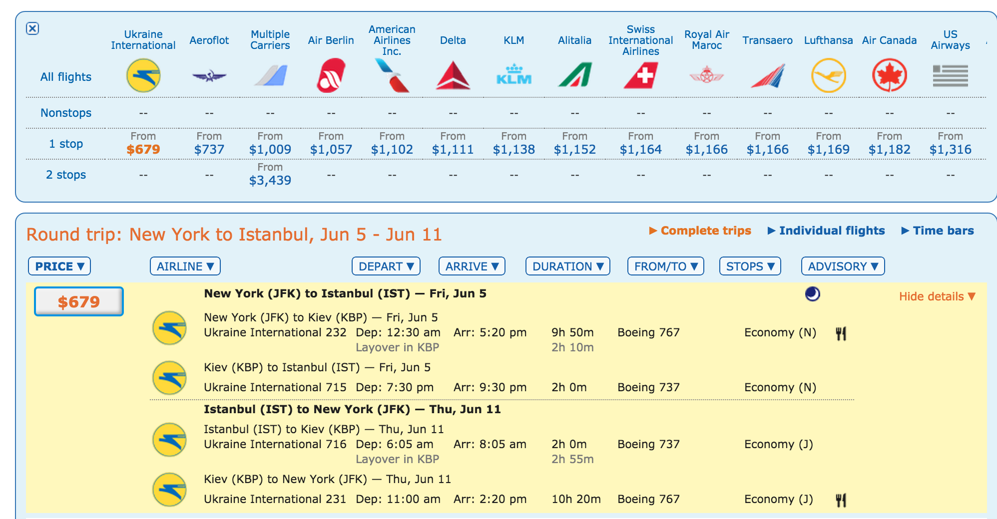Click Multiple Carriers $3,439 two-stop price
997x519 pixels.
[x=270, y=180]
